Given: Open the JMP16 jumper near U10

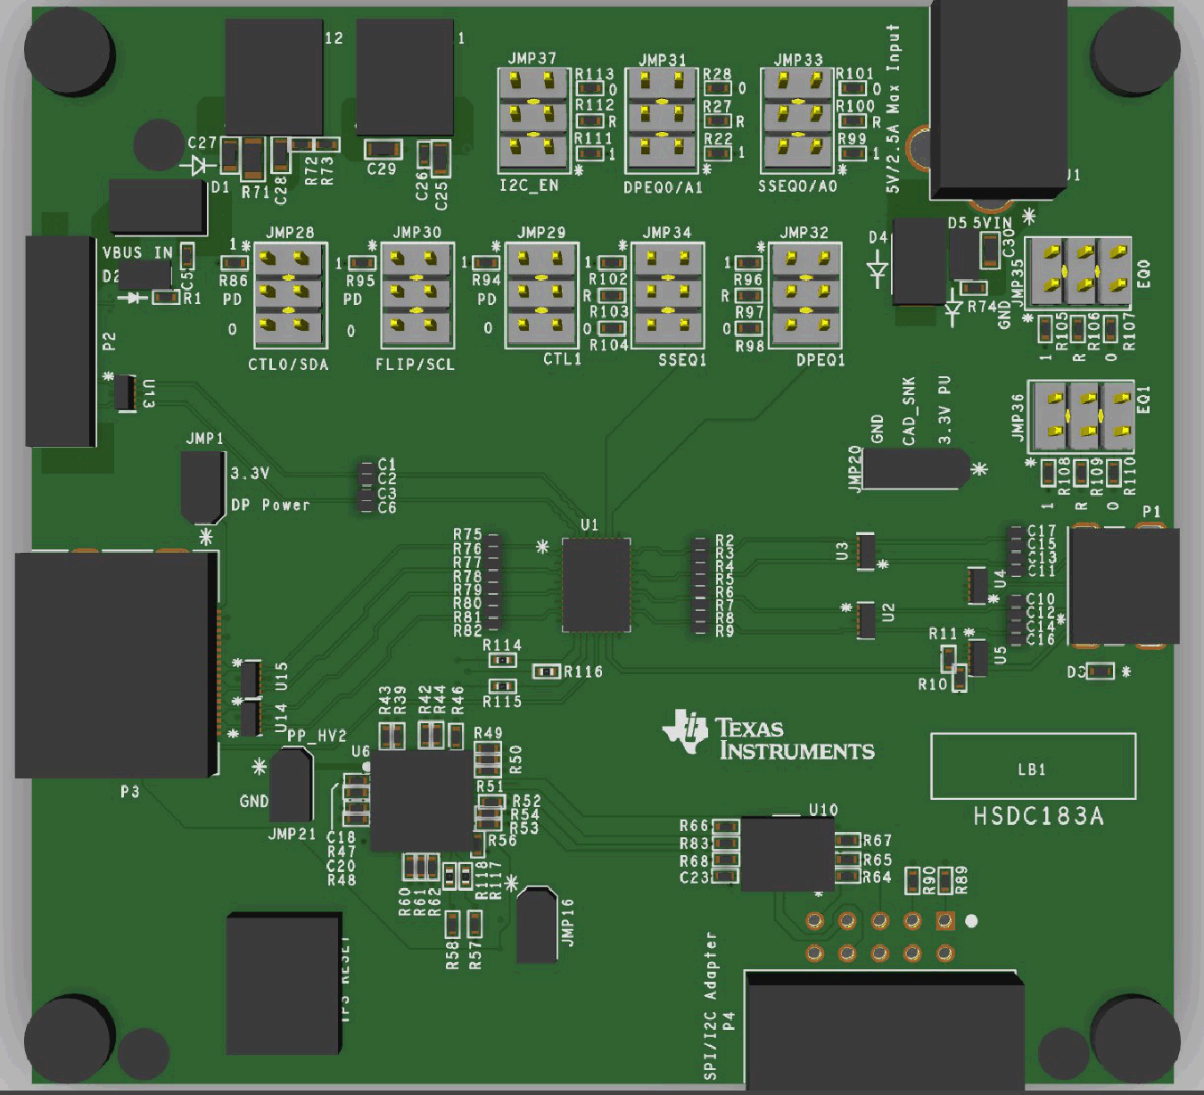Looking at the screenshot, I should point(540,923).
